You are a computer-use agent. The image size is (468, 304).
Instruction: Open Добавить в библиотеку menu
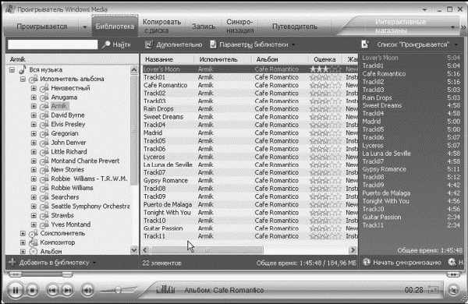pyautogui.click(x=53, y=263)
